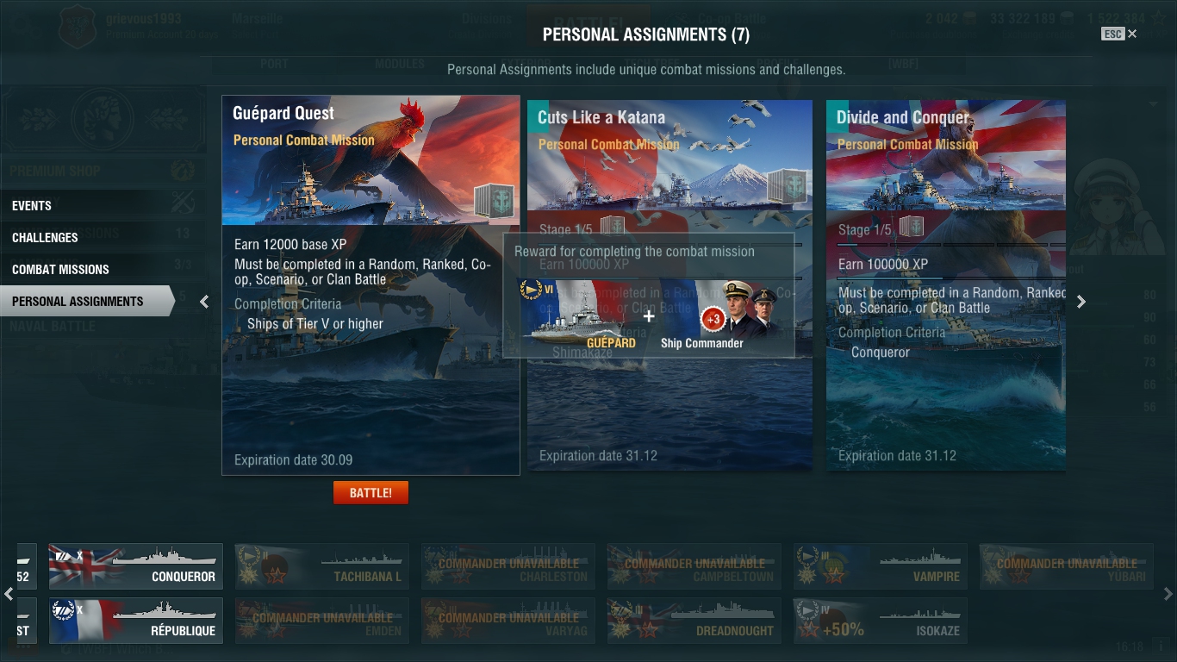Move the ship carousel back with its left arrow

(9, 594)
